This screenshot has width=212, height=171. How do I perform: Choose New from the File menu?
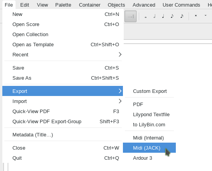pyautogui.click(x=63, y=14)
